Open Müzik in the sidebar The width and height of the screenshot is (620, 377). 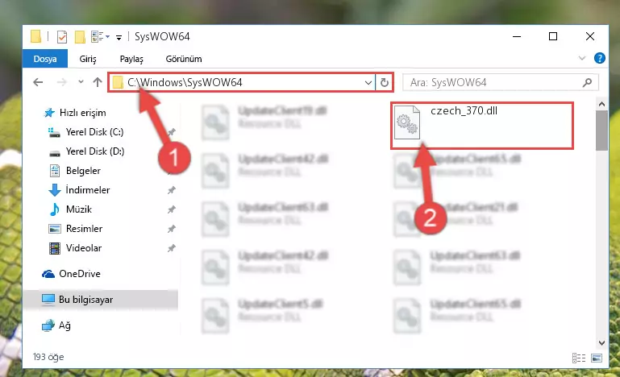pyautogui.click(x=79, y=209)
